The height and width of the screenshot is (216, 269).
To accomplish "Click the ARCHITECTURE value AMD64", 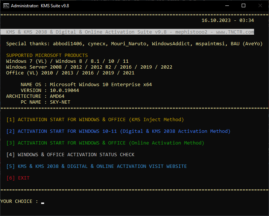I will 57,96.
